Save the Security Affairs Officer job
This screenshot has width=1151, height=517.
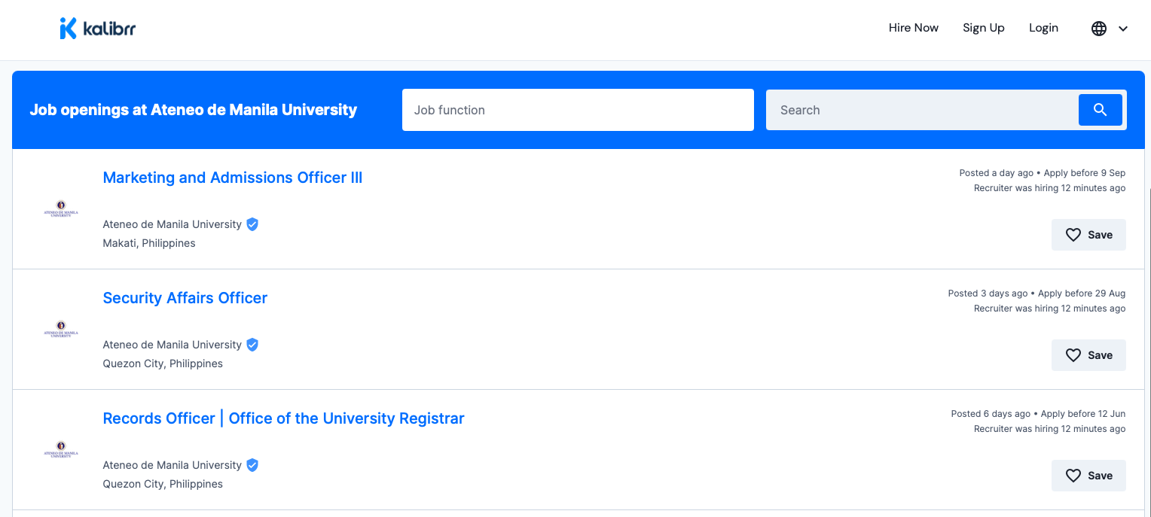pos(1088,355)
